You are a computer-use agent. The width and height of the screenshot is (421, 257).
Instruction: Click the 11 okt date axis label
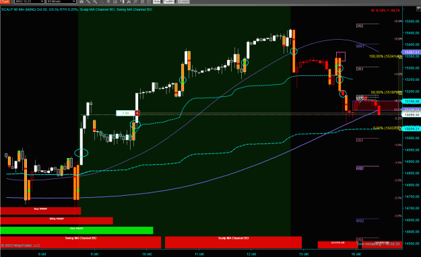pyautogui.click(x=199, y=254)
